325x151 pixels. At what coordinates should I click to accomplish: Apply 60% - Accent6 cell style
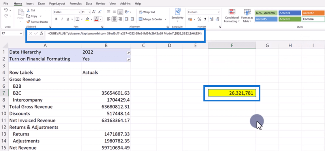pos(266,13)
